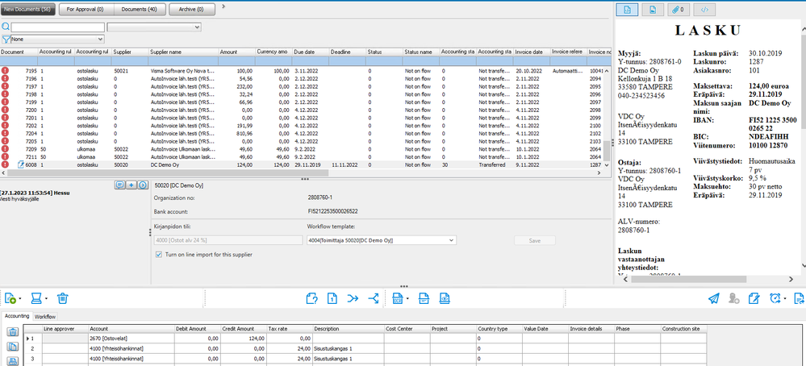
Task: Click the branching split arrow icon
Action: [x=374, y=298]
